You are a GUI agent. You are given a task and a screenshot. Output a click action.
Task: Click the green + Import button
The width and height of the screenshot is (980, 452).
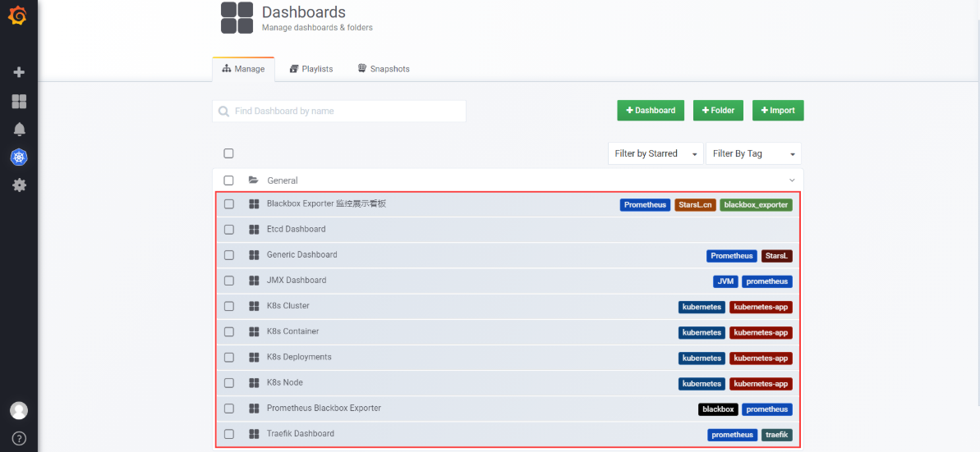pyautogui.click(x=778, y=111)
